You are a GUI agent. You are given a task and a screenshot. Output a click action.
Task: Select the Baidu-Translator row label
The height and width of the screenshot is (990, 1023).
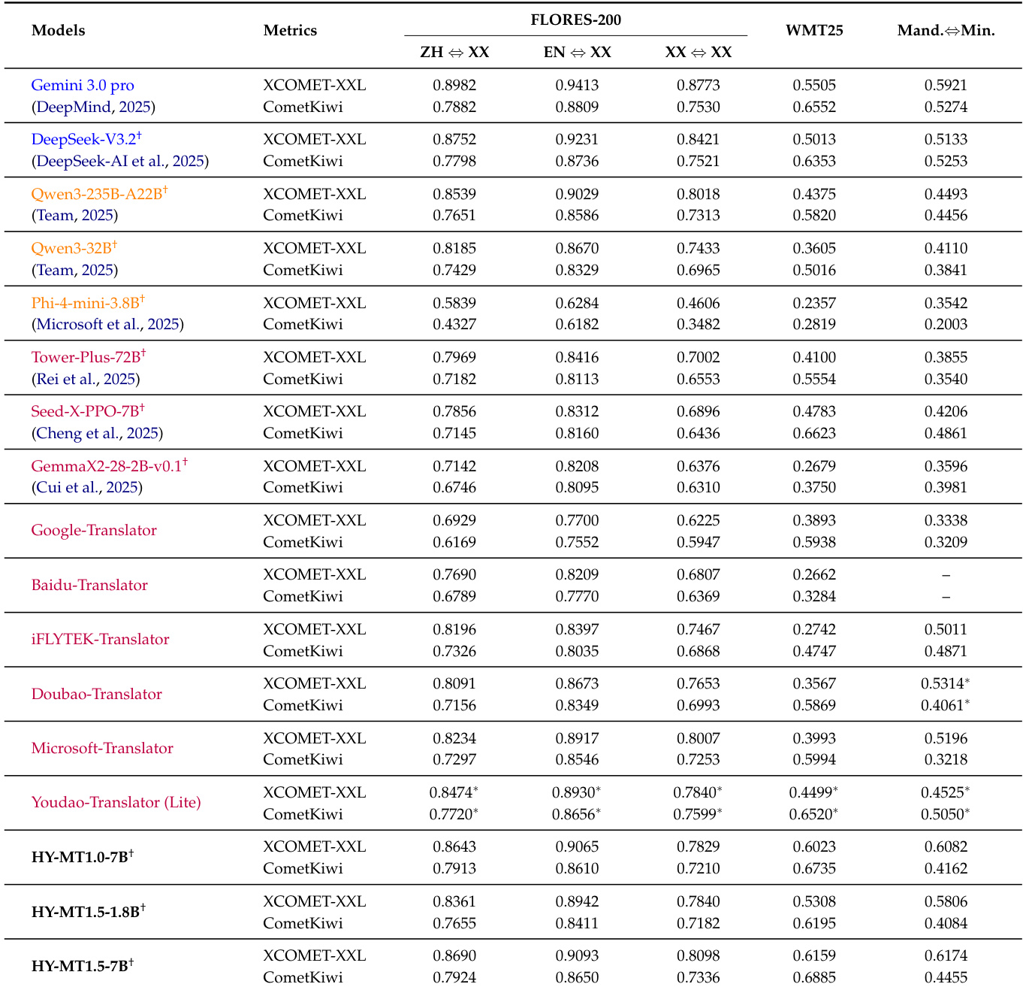(x=89, y=586)
